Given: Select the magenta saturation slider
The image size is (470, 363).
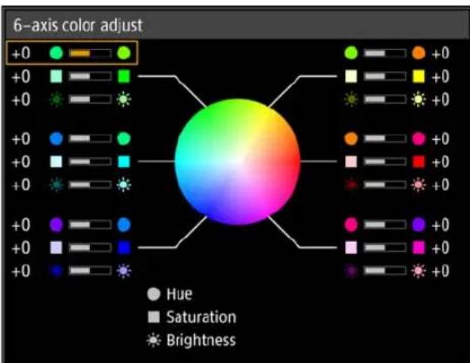Looking at the screenshot, I should point(385,248).
